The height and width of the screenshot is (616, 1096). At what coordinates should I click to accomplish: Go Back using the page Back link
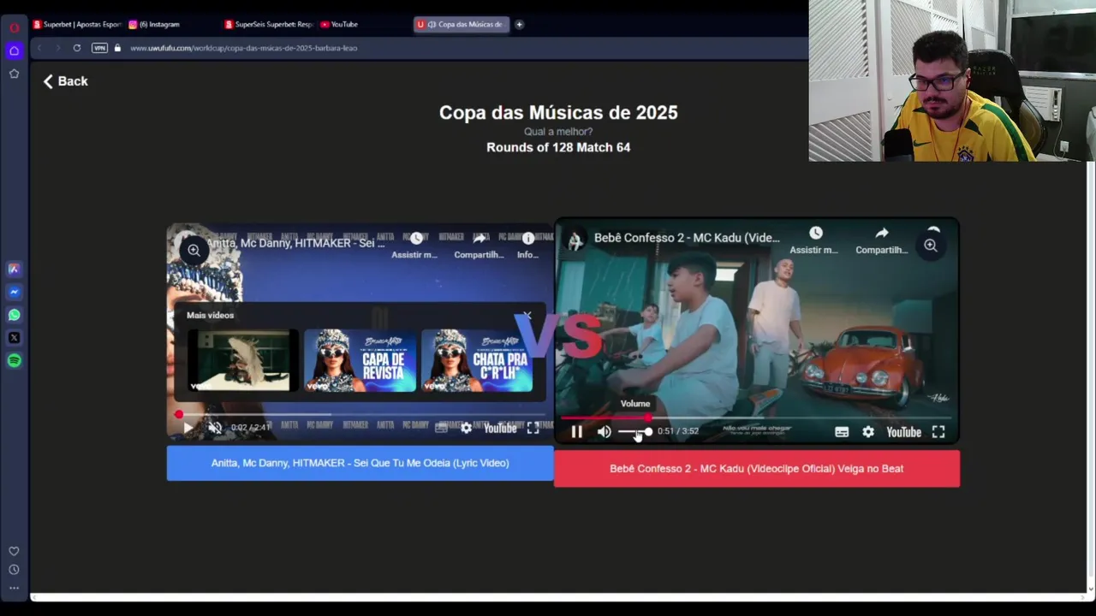coord(66,81)
